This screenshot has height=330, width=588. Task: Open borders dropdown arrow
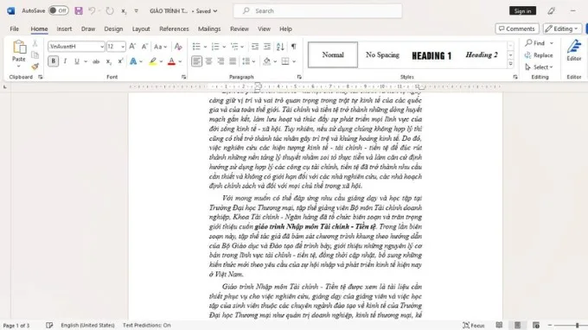coord(294,61)
